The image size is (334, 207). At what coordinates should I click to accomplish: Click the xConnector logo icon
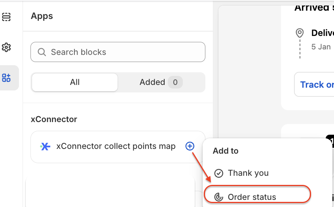click(x=45, y=147)
